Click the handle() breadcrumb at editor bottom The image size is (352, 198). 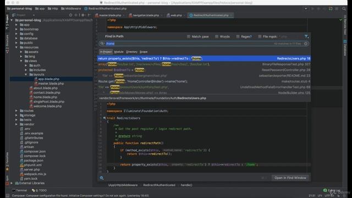pyautogui.click(x=186, y=185)
